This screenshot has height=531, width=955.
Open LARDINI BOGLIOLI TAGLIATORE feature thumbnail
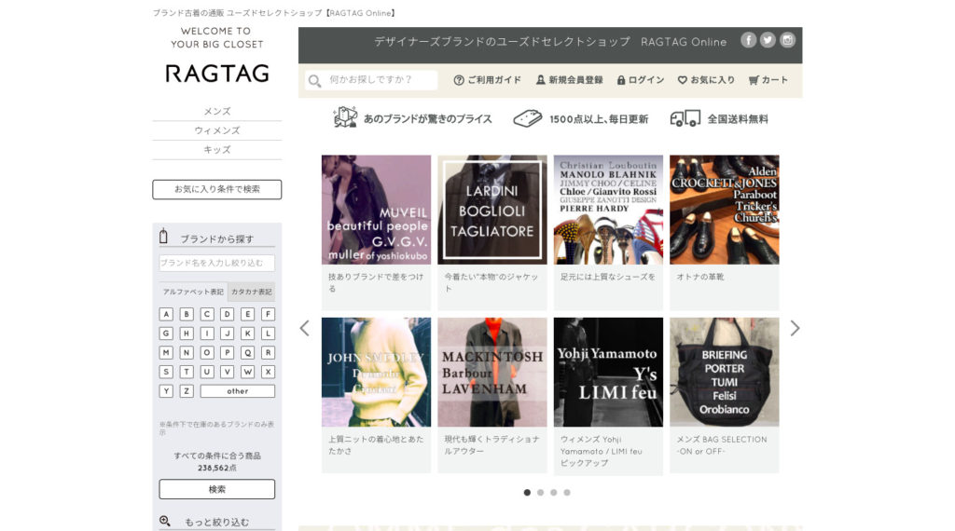pyautogui.click(x=492, y=210)
